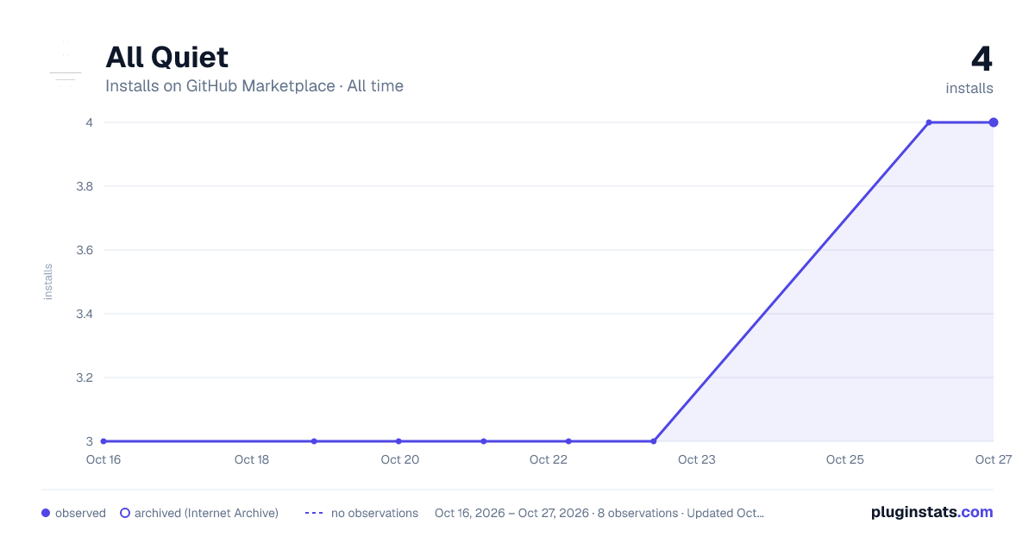This screenshot has width=1035, height=543.
Task: Click the x-axis label 'Oct 23'
Action: pyautogui.click(x=697, y=459)
